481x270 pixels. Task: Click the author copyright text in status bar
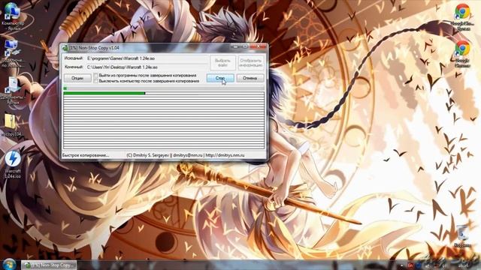pyautogui.click(x=186, y=155)
